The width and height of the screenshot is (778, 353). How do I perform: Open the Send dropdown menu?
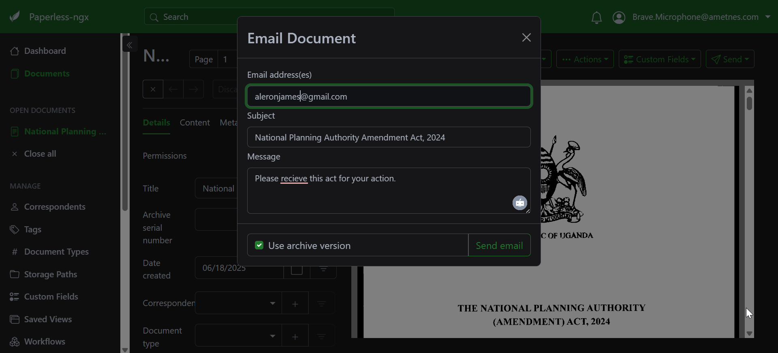pos(730,60)
